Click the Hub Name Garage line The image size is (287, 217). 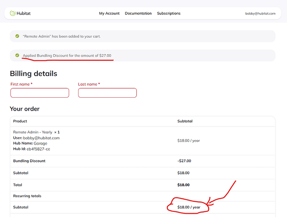click(30, 143)
